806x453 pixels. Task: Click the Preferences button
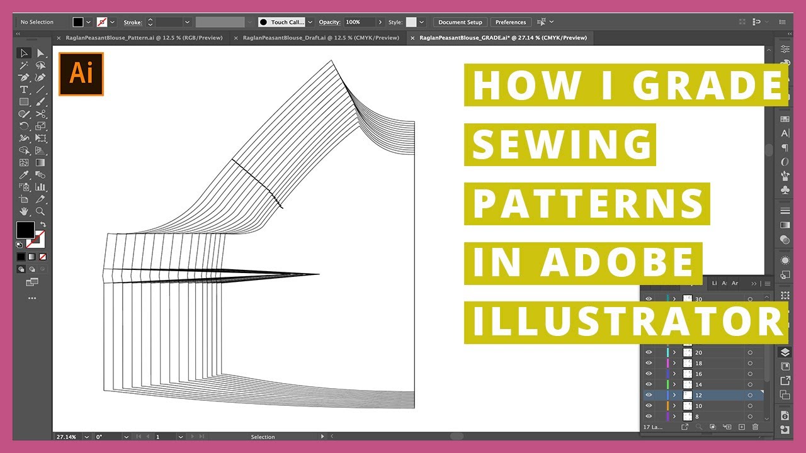coord(511,22)
